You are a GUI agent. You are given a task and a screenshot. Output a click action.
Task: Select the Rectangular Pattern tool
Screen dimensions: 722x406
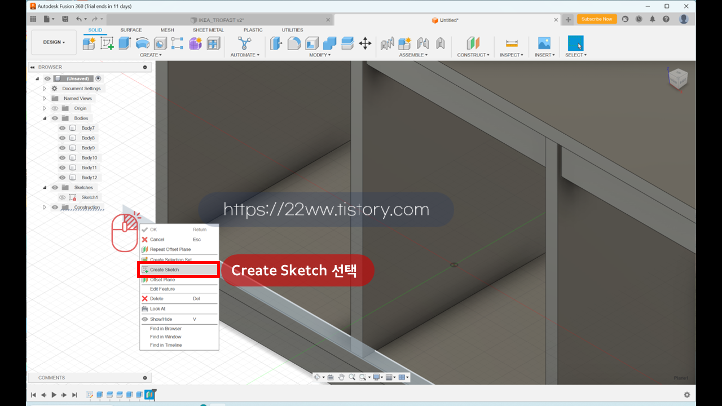178,43
